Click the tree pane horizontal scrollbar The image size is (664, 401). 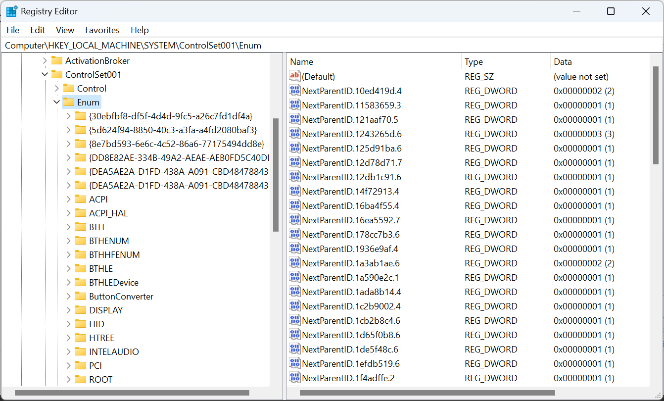132,393
